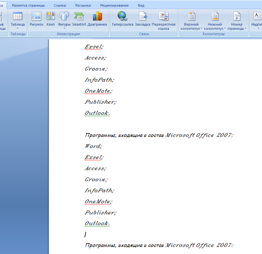This screenshot has width=262, height=254.
Task: Click the second Groove; line
Action: [x=96, y=180]
